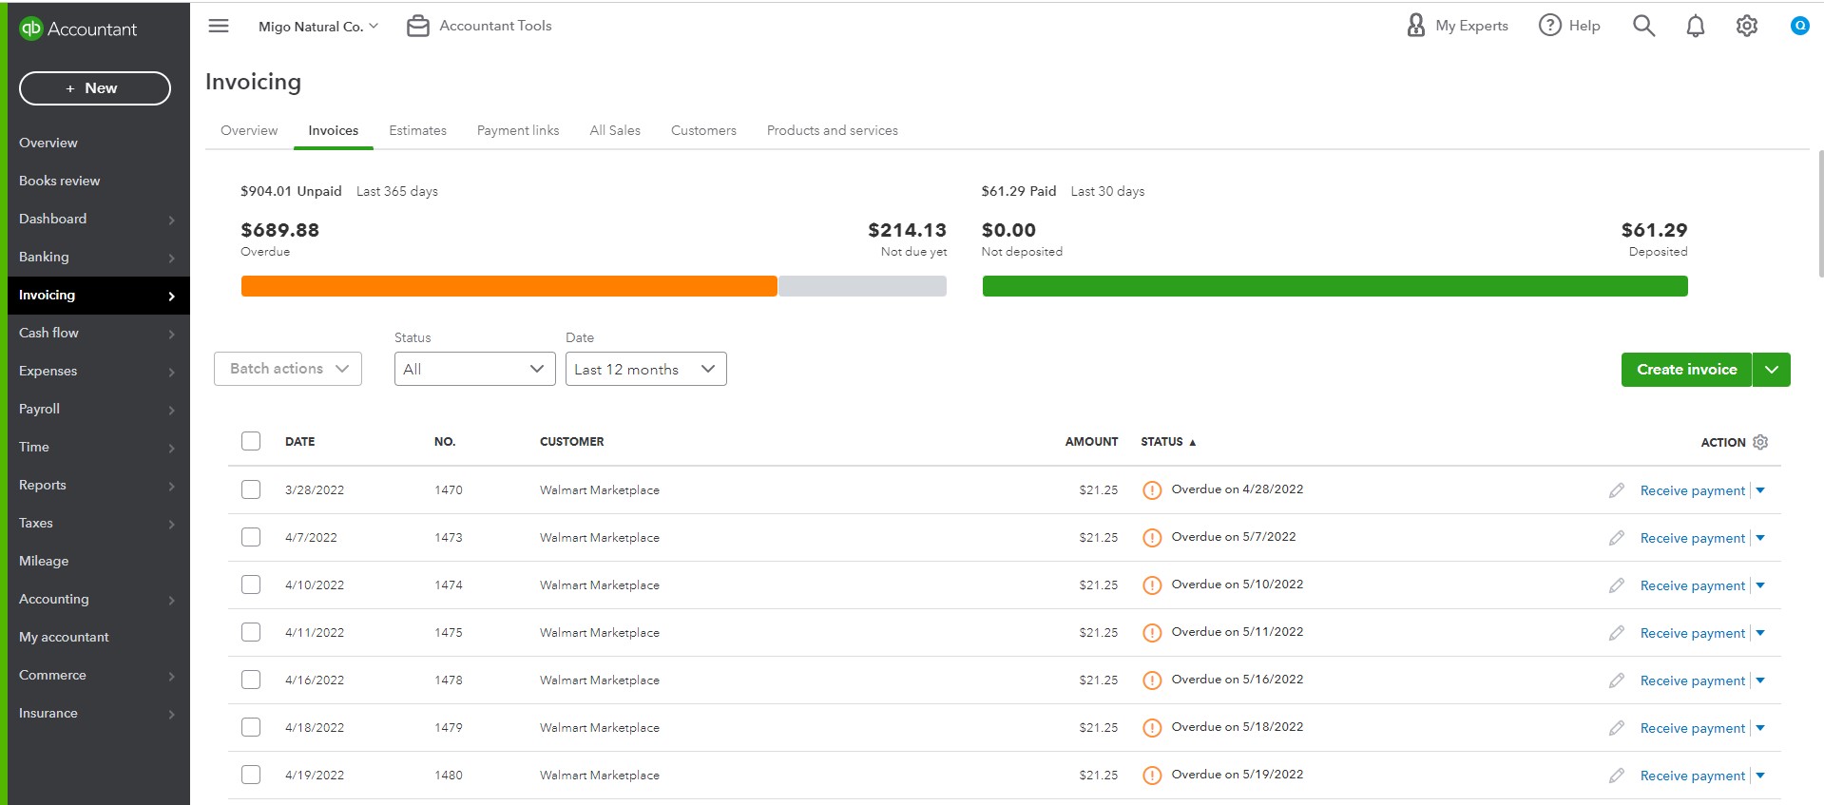The height and width of the screenshot is (805, 1824).
Task: Open the search magnifier icon
Action: pyautogui.click(x=1643, y=26)
